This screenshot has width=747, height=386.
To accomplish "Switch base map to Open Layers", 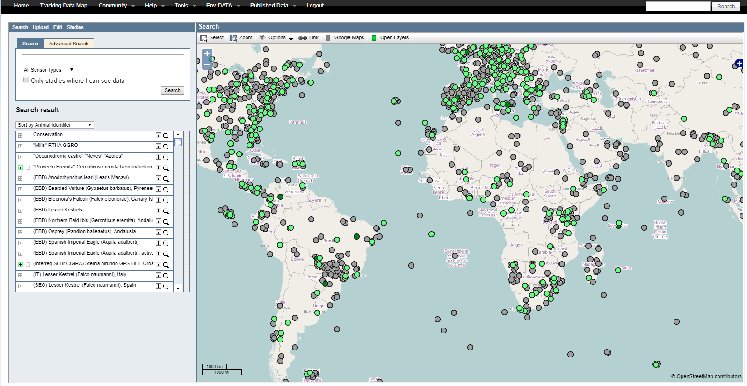I will click(x=390, y=37).
